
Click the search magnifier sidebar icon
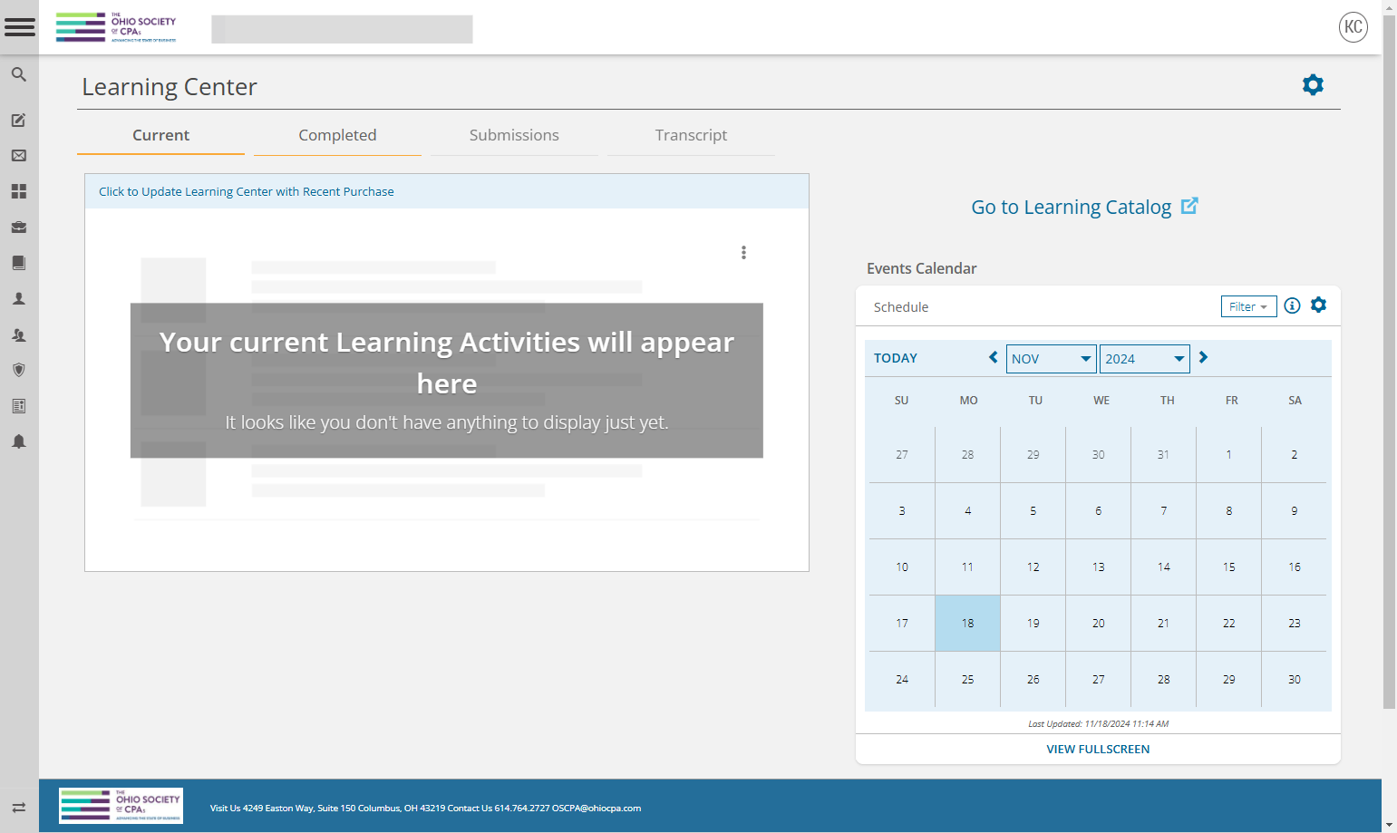(x=18, y=74)
